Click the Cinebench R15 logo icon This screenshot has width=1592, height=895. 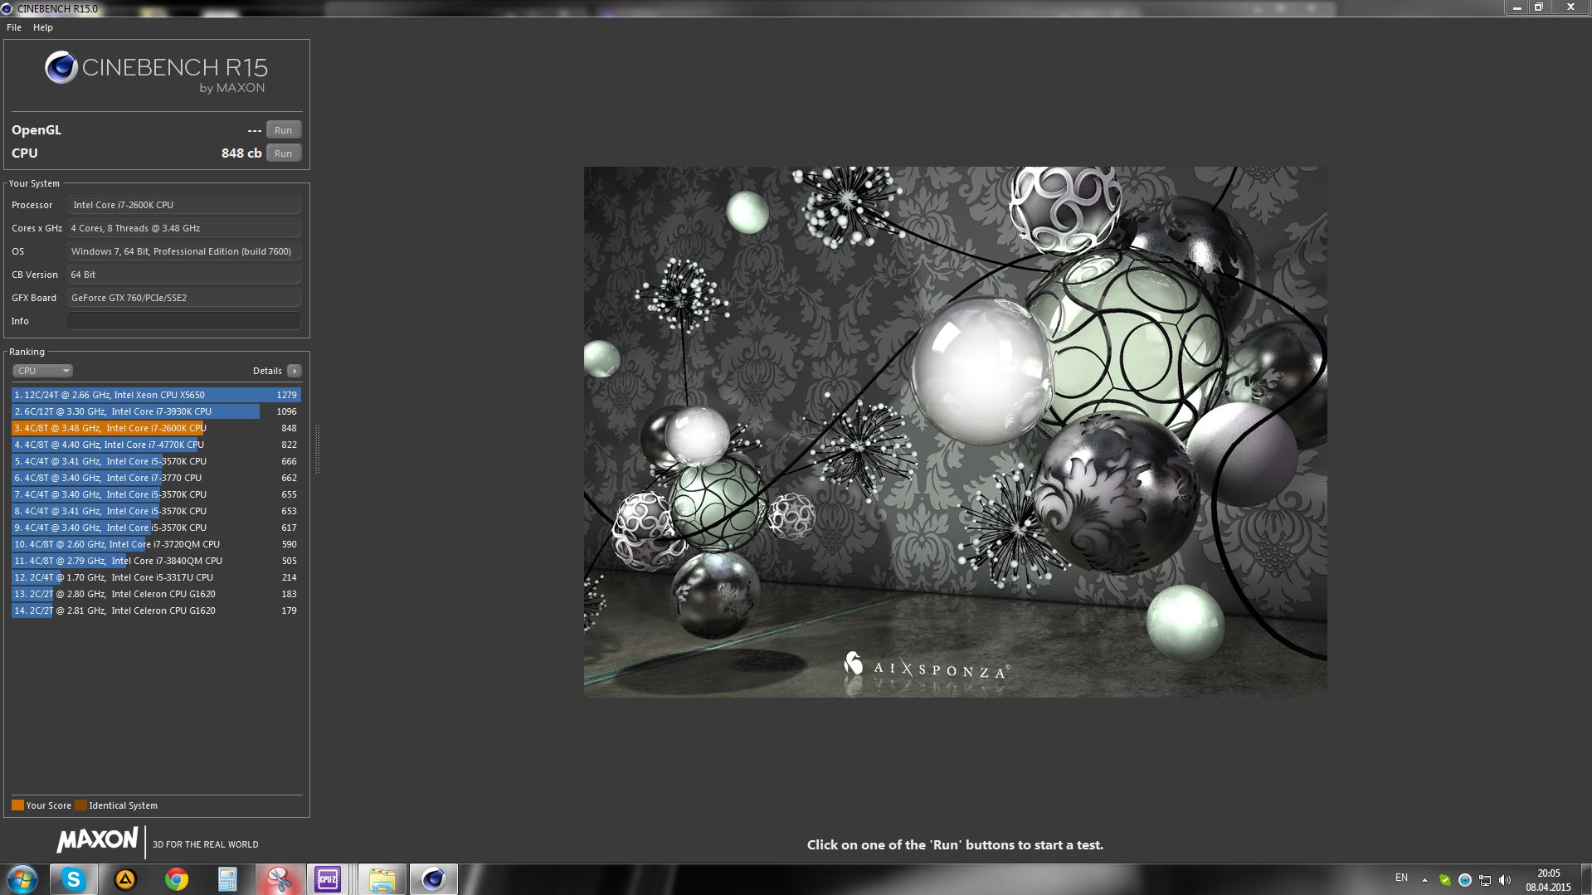tap(61, 68)
